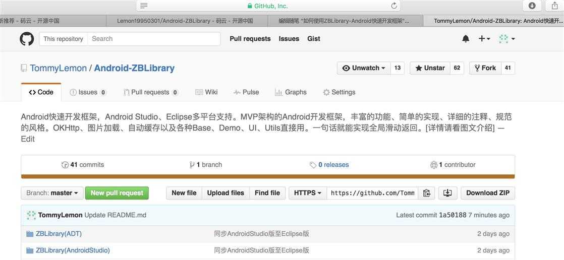Click the releases tag icon
This screenshot has height=260, width=564.
(x=313, y=165)
